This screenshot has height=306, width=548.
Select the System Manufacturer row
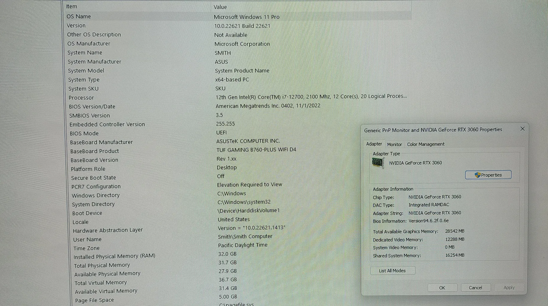point(94,62)
